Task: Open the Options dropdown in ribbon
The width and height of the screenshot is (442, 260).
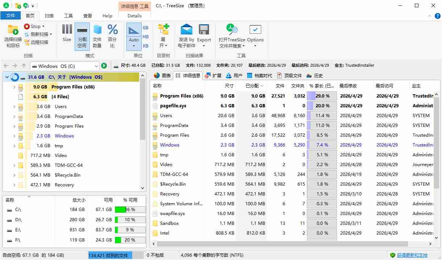Action: point(255,36)
